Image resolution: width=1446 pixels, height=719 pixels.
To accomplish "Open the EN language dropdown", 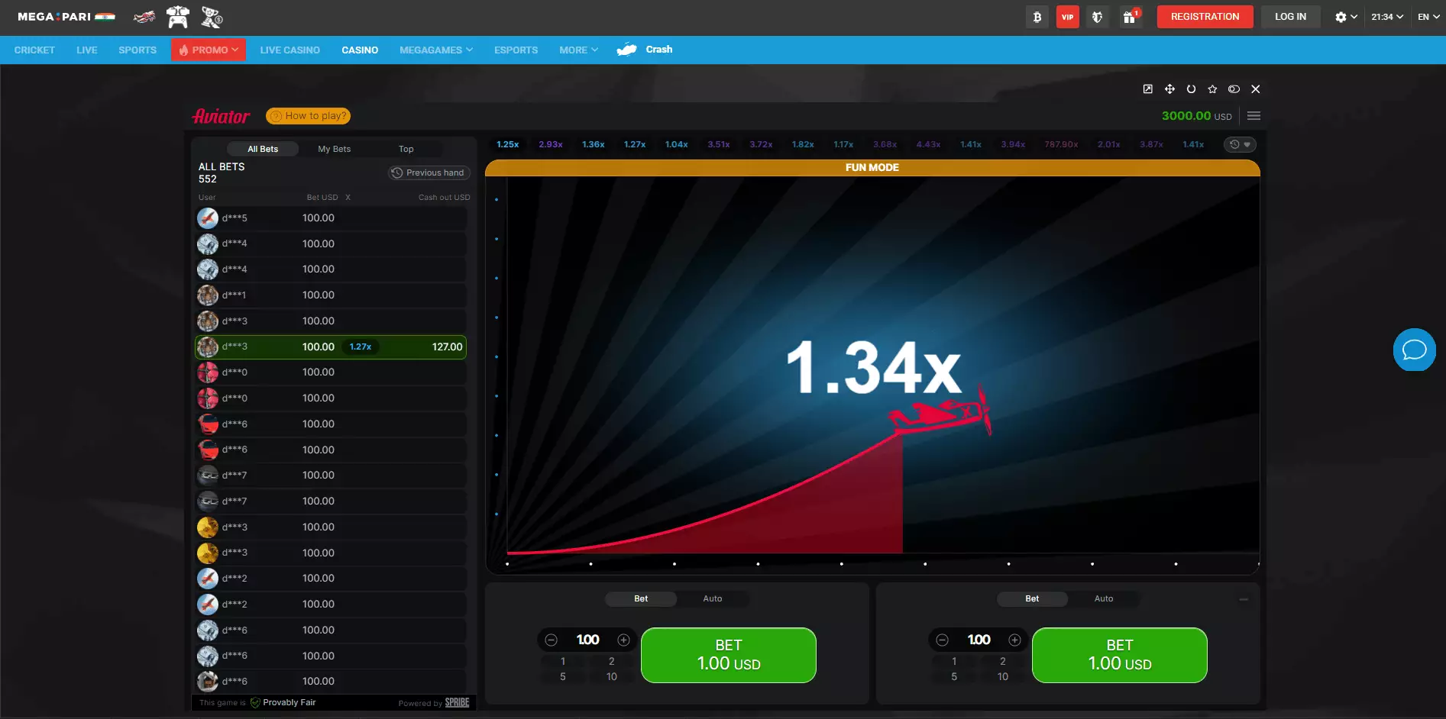I will (x=1428, y=17).
